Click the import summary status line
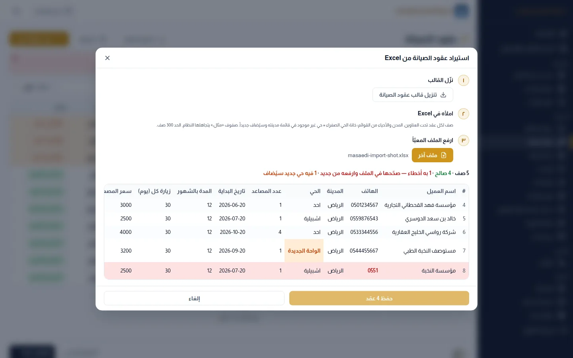The width and height of the screenshot is (573, 358). pyautogui.click(x=366, y=173)
